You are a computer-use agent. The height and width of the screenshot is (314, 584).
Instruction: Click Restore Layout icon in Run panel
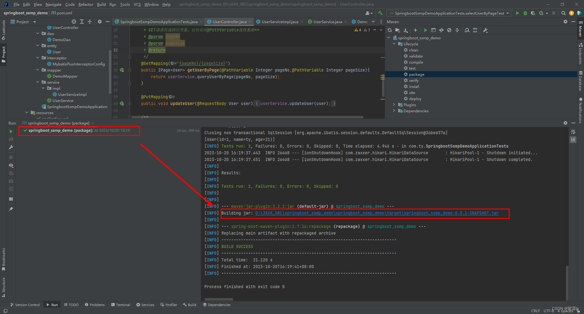(11, 199)
